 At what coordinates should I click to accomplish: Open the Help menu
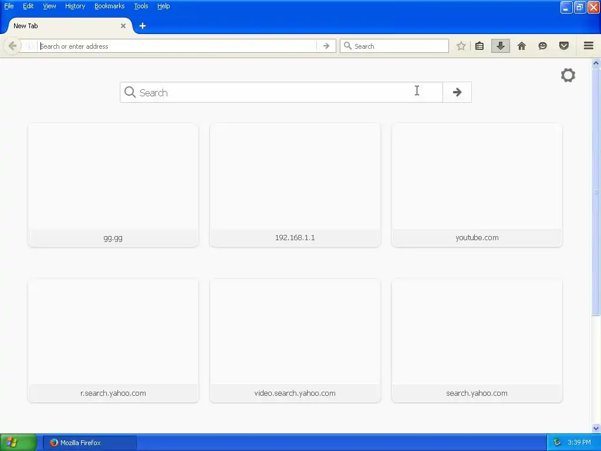tap(163, 6)
